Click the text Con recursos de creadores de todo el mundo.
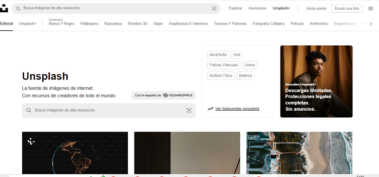Image resolution: width=379 pixels, height=177 pixels. 69,96
